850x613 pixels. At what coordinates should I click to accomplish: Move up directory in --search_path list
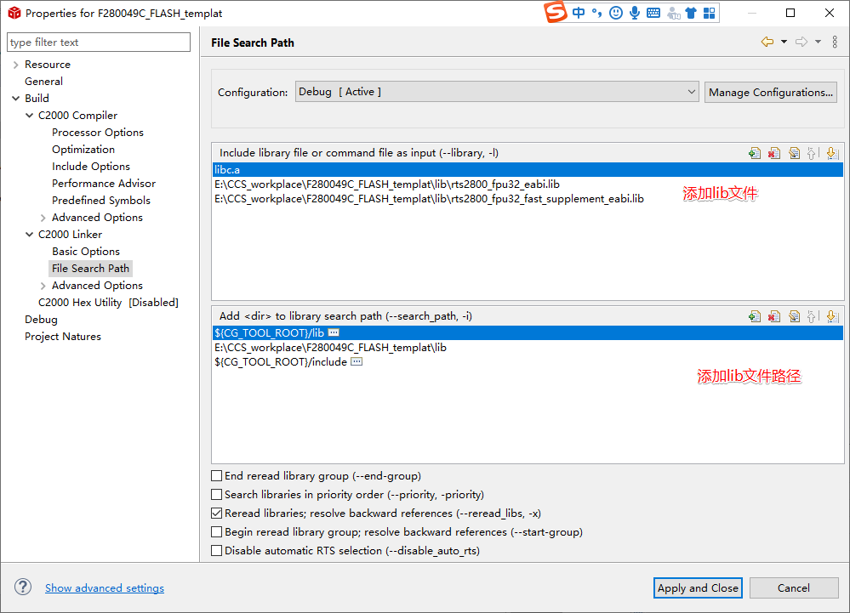812,316
